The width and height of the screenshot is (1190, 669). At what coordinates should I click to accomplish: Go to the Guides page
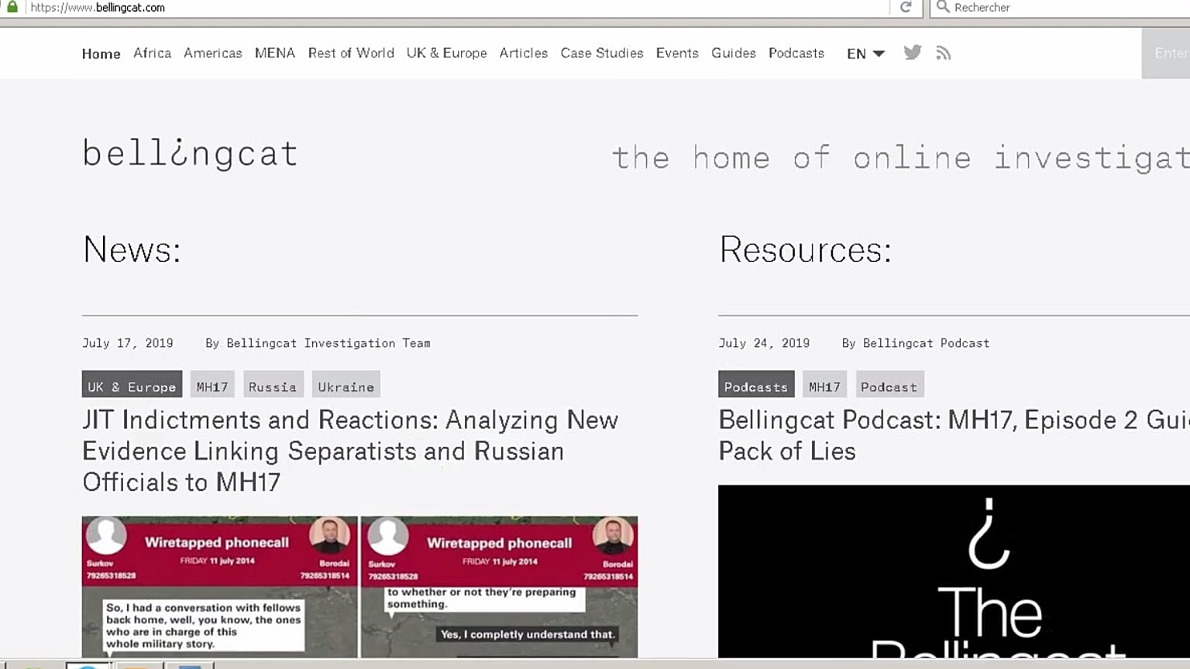coord(734,53)
